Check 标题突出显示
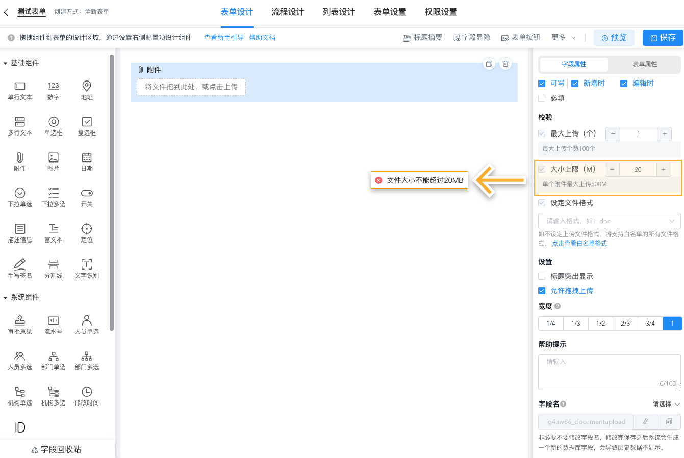 click(x=542, y=276)
